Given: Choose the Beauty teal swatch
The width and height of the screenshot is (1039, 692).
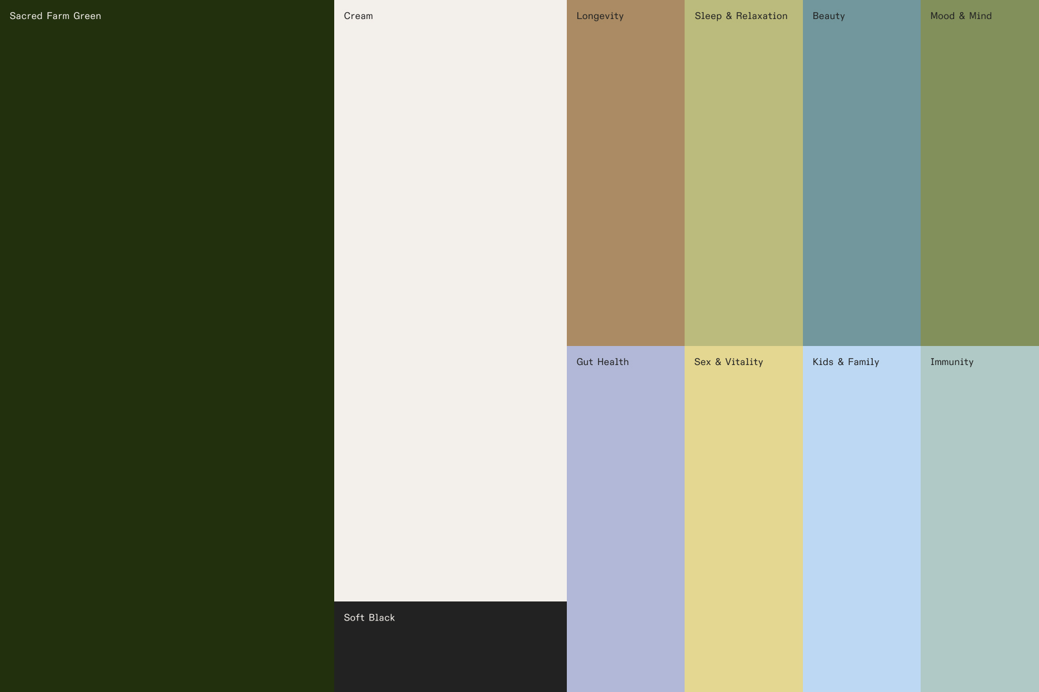Looking at the screenshot, I should pyautogui.click(x=862, y=173).
